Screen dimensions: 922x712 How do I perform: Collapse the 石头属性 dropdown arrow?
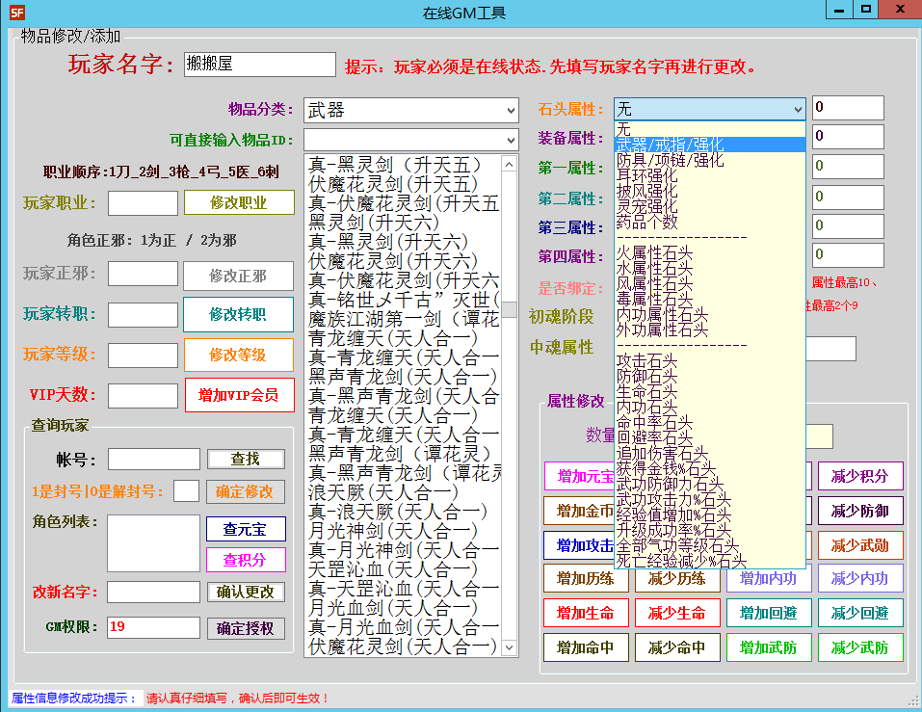(x=796, y=110)
